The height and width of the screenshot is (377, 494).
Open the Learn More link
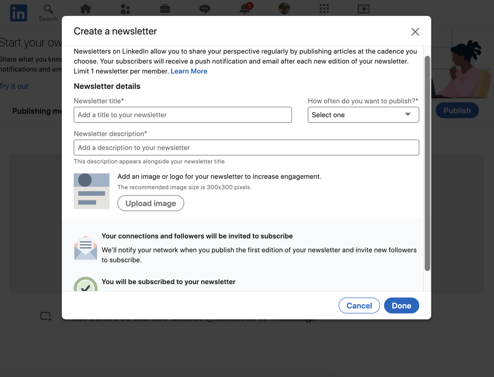(189, 71)
